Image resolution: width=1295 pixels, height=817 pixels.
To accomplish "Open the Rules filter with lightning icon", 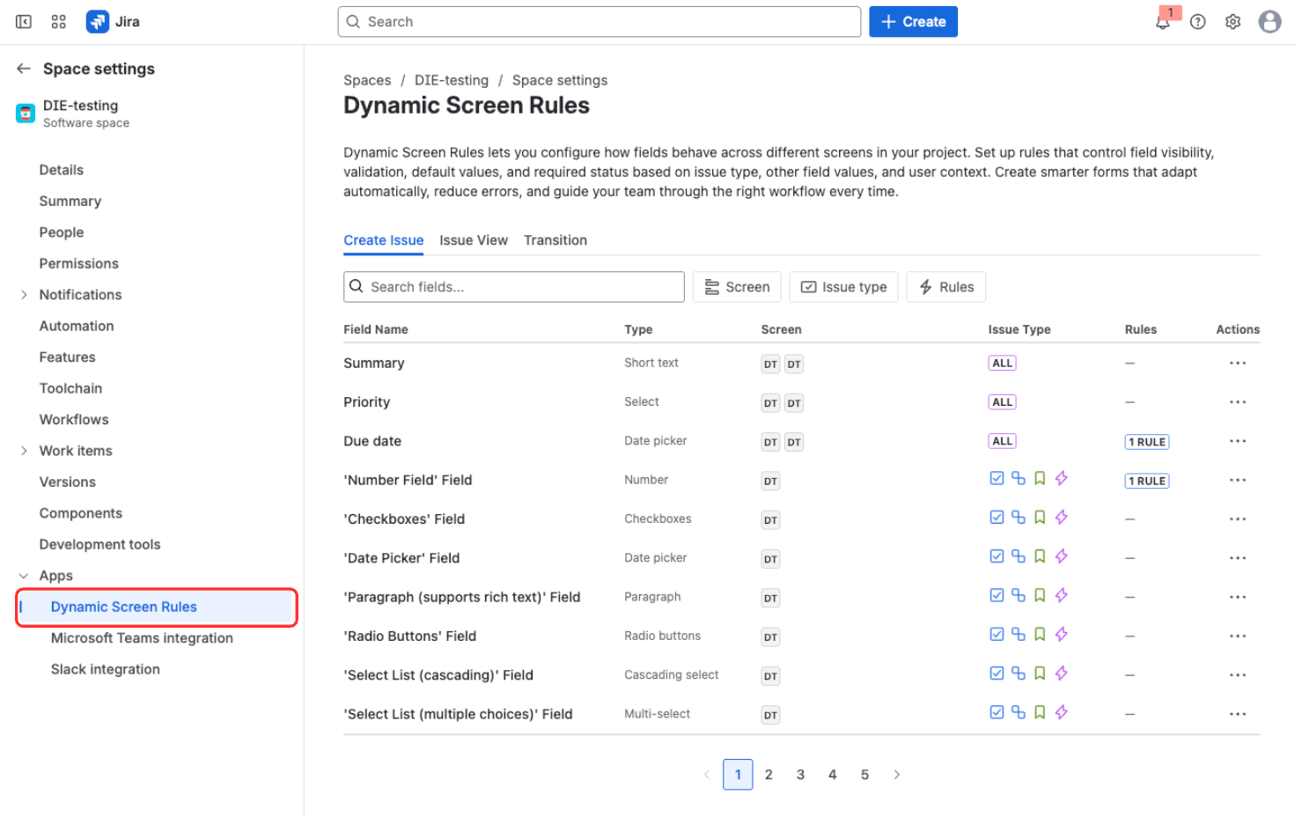I will (x=945, y=286).
